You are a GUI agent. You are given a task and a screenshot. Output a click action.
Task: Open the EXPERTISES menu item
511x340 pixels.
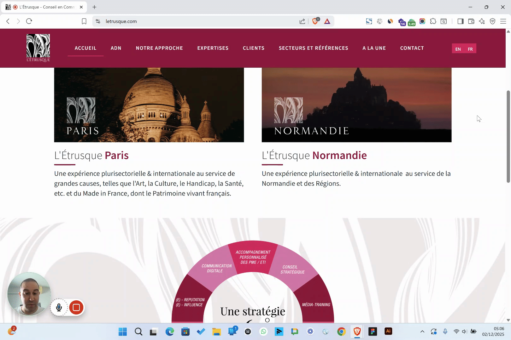coord(213,48)
